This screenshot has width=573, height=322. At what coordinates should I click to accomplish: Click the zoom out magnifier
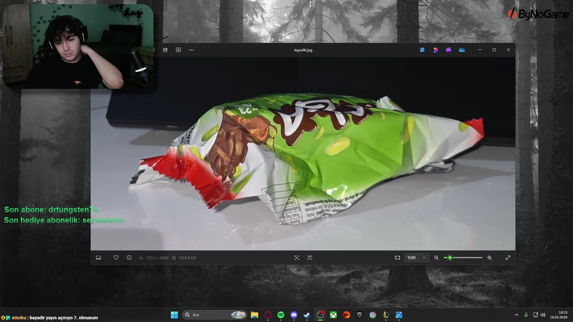pos(436,258)
